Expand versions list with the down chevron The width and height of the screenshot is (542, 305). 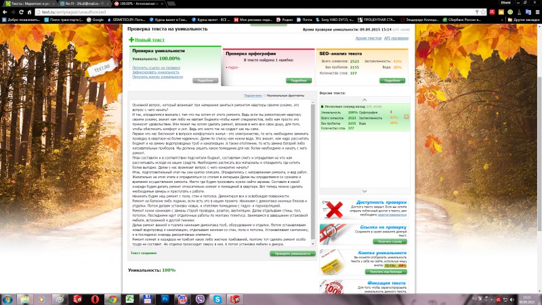click(x=364, y=191)
